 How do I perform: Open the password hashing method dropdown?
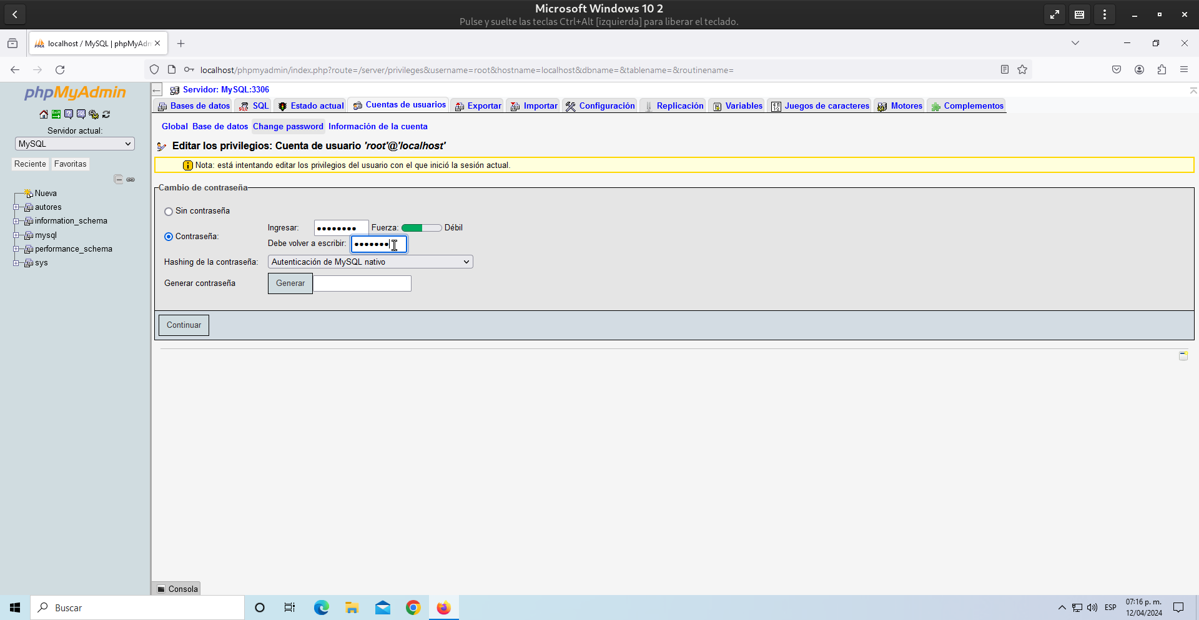tap(370, 262)
